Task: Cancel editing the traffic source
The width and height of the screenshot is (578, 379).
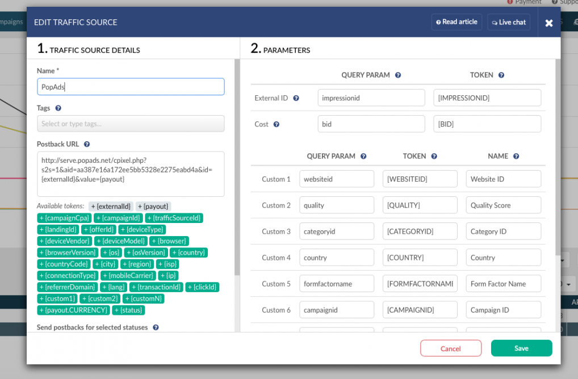Action: (x=451, y=348)
